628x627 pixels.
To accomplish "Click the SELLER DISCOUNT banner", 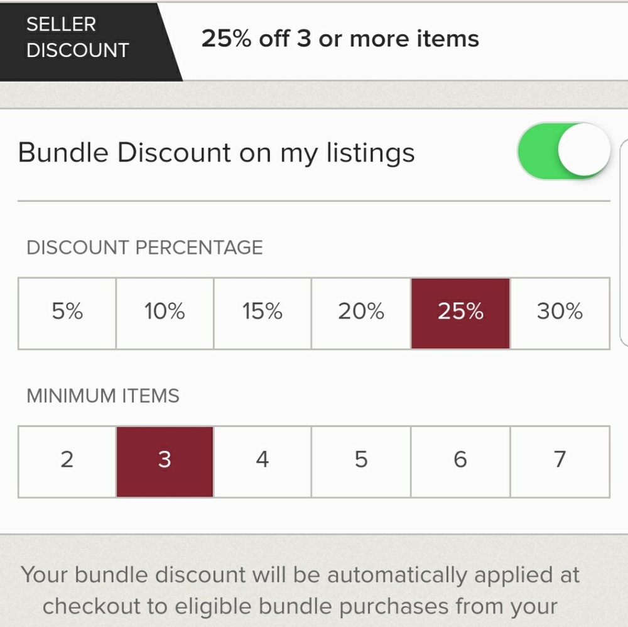I will [75, 38].
